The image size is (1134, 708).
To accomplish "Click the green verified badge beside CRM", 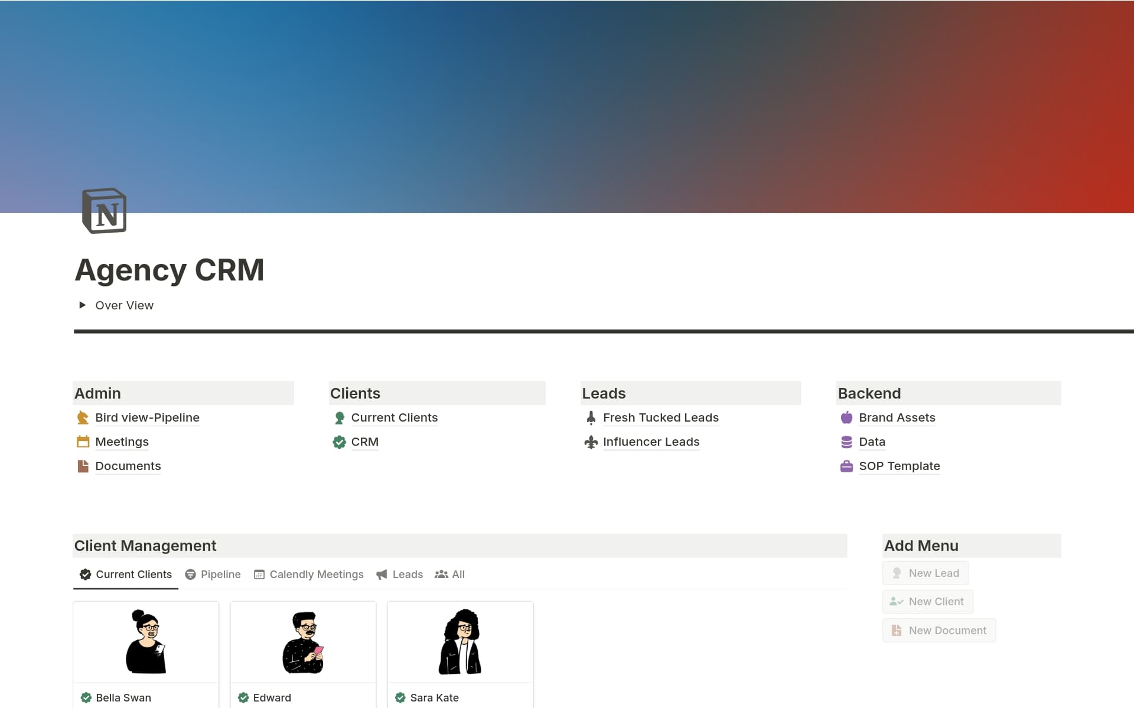I will click(339, 442).
